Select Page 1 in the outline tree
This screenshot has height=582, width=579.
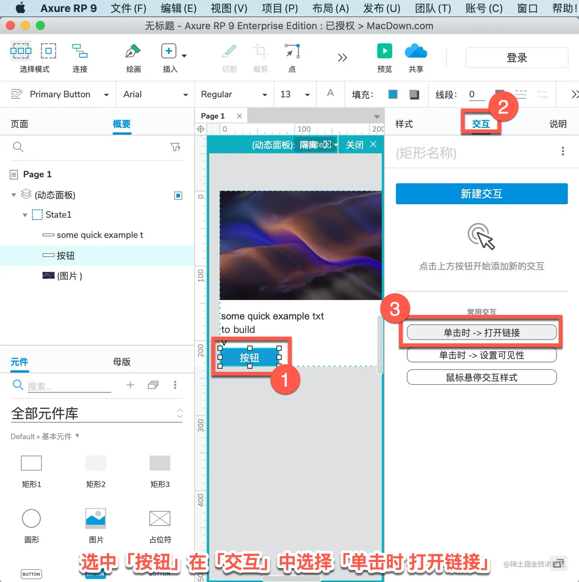[x=37, y=174]
